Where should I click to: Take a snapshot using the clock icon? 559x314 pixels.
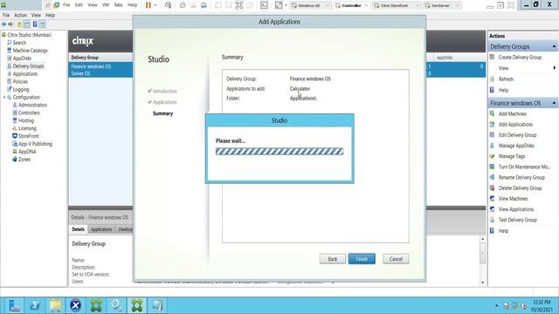click(183, 5)
